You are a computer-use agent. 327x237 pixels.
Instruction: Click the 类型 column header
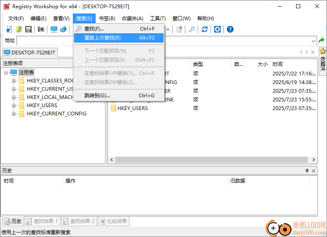coord(211,64)
